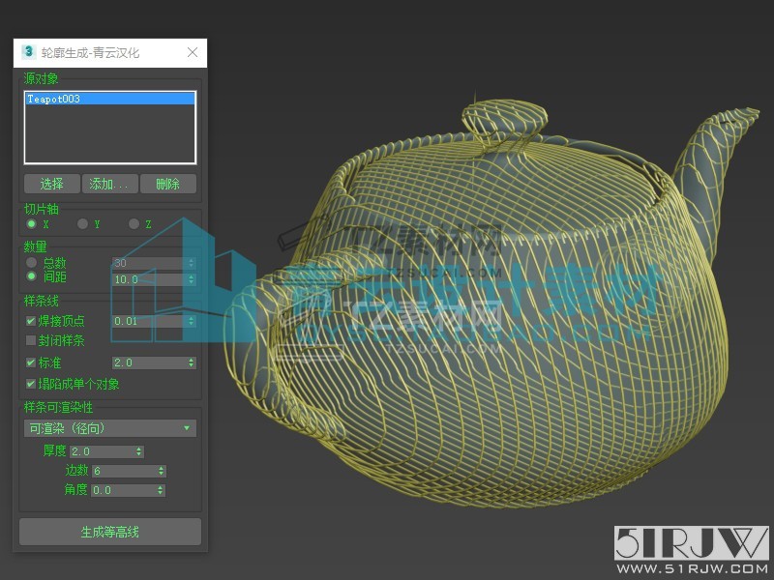Choose the 间距 quantity option
Viewport: 774px width, 580px height.
click(x=32, y=276)
